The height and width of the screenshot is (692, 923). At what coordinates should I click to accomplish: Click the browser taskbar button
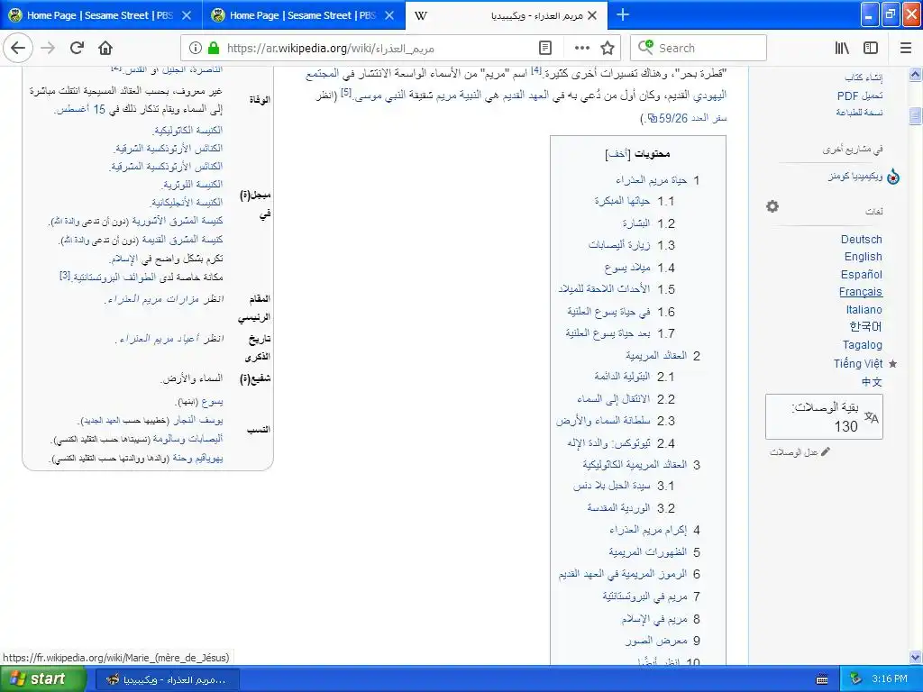click(167, 679)
